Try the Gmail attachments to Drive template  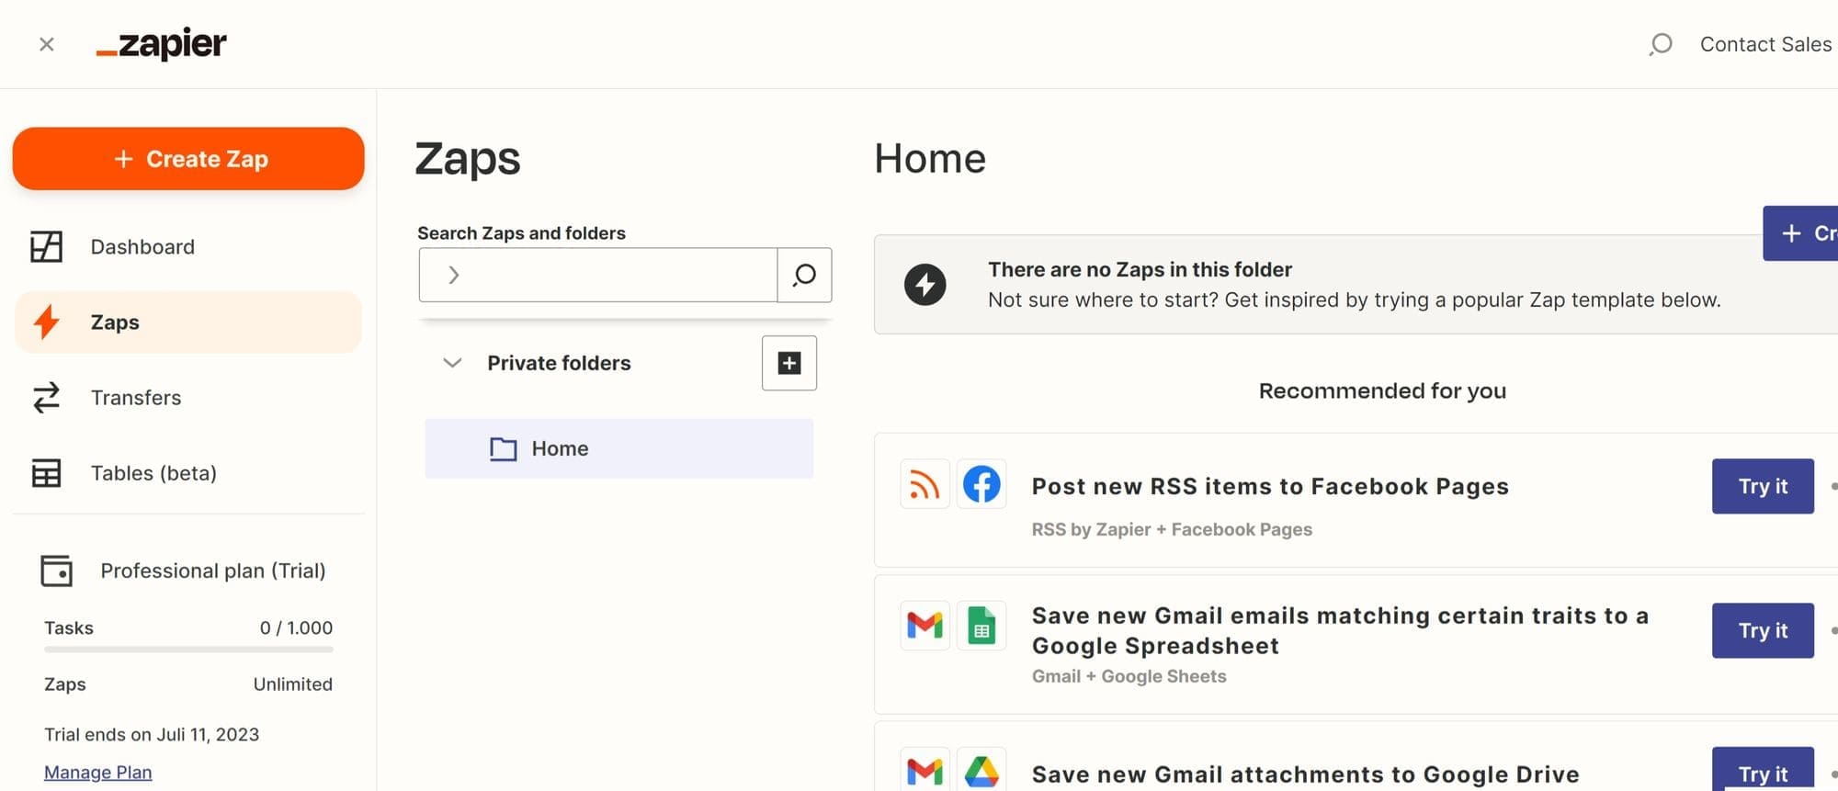[1763, 770]
